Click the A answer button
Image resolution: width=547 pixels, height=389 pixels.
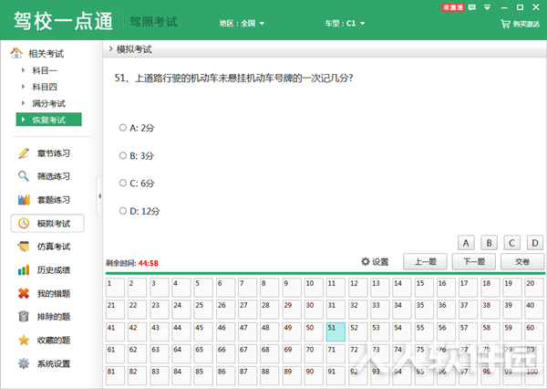(466, 243)
